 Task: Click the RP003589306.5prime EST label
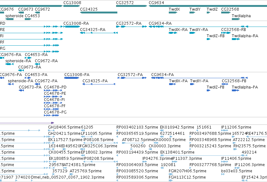click(x=137, y=177)
